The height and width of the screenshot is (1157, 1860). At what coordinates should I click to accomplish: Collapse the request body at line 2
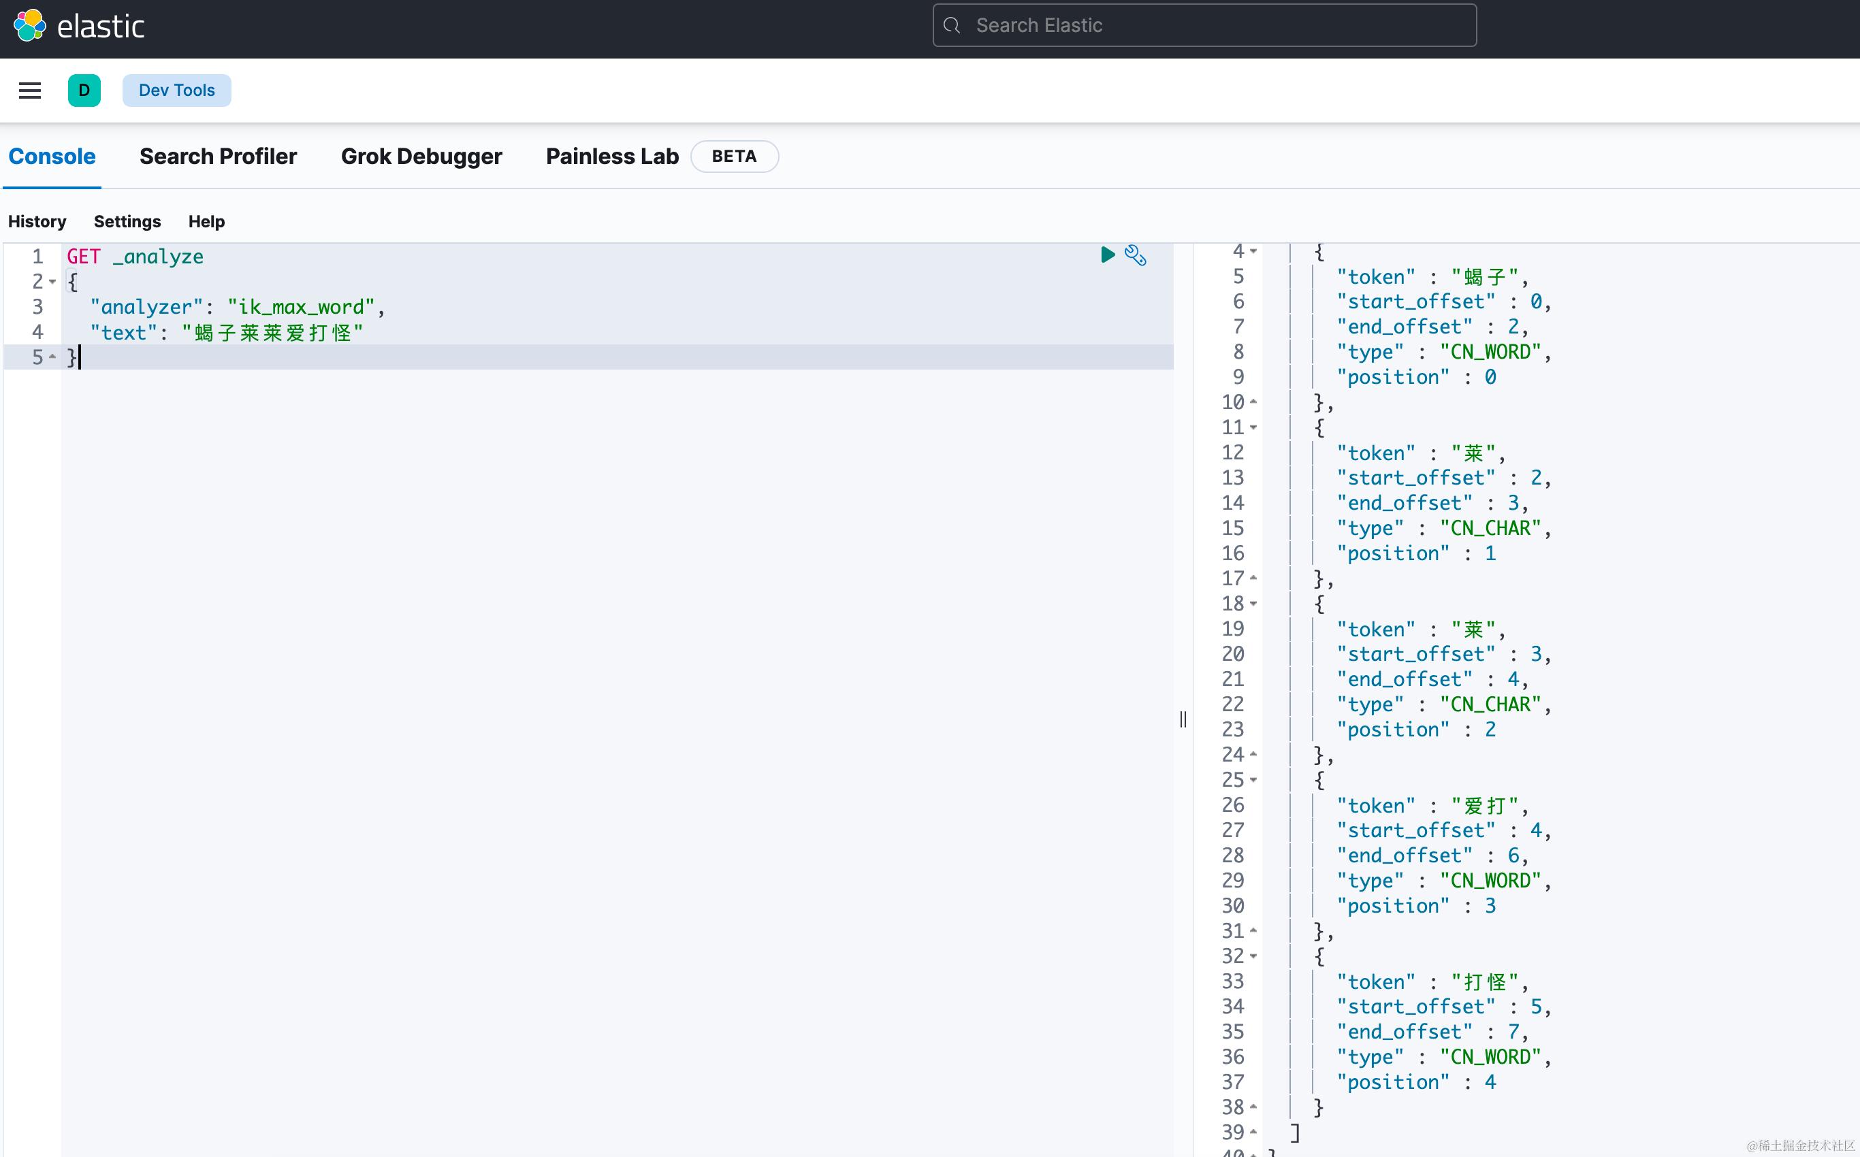(x=52, y=282)
